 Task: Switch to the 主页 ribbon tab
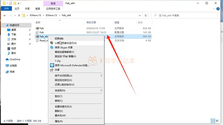click(17, 9)
